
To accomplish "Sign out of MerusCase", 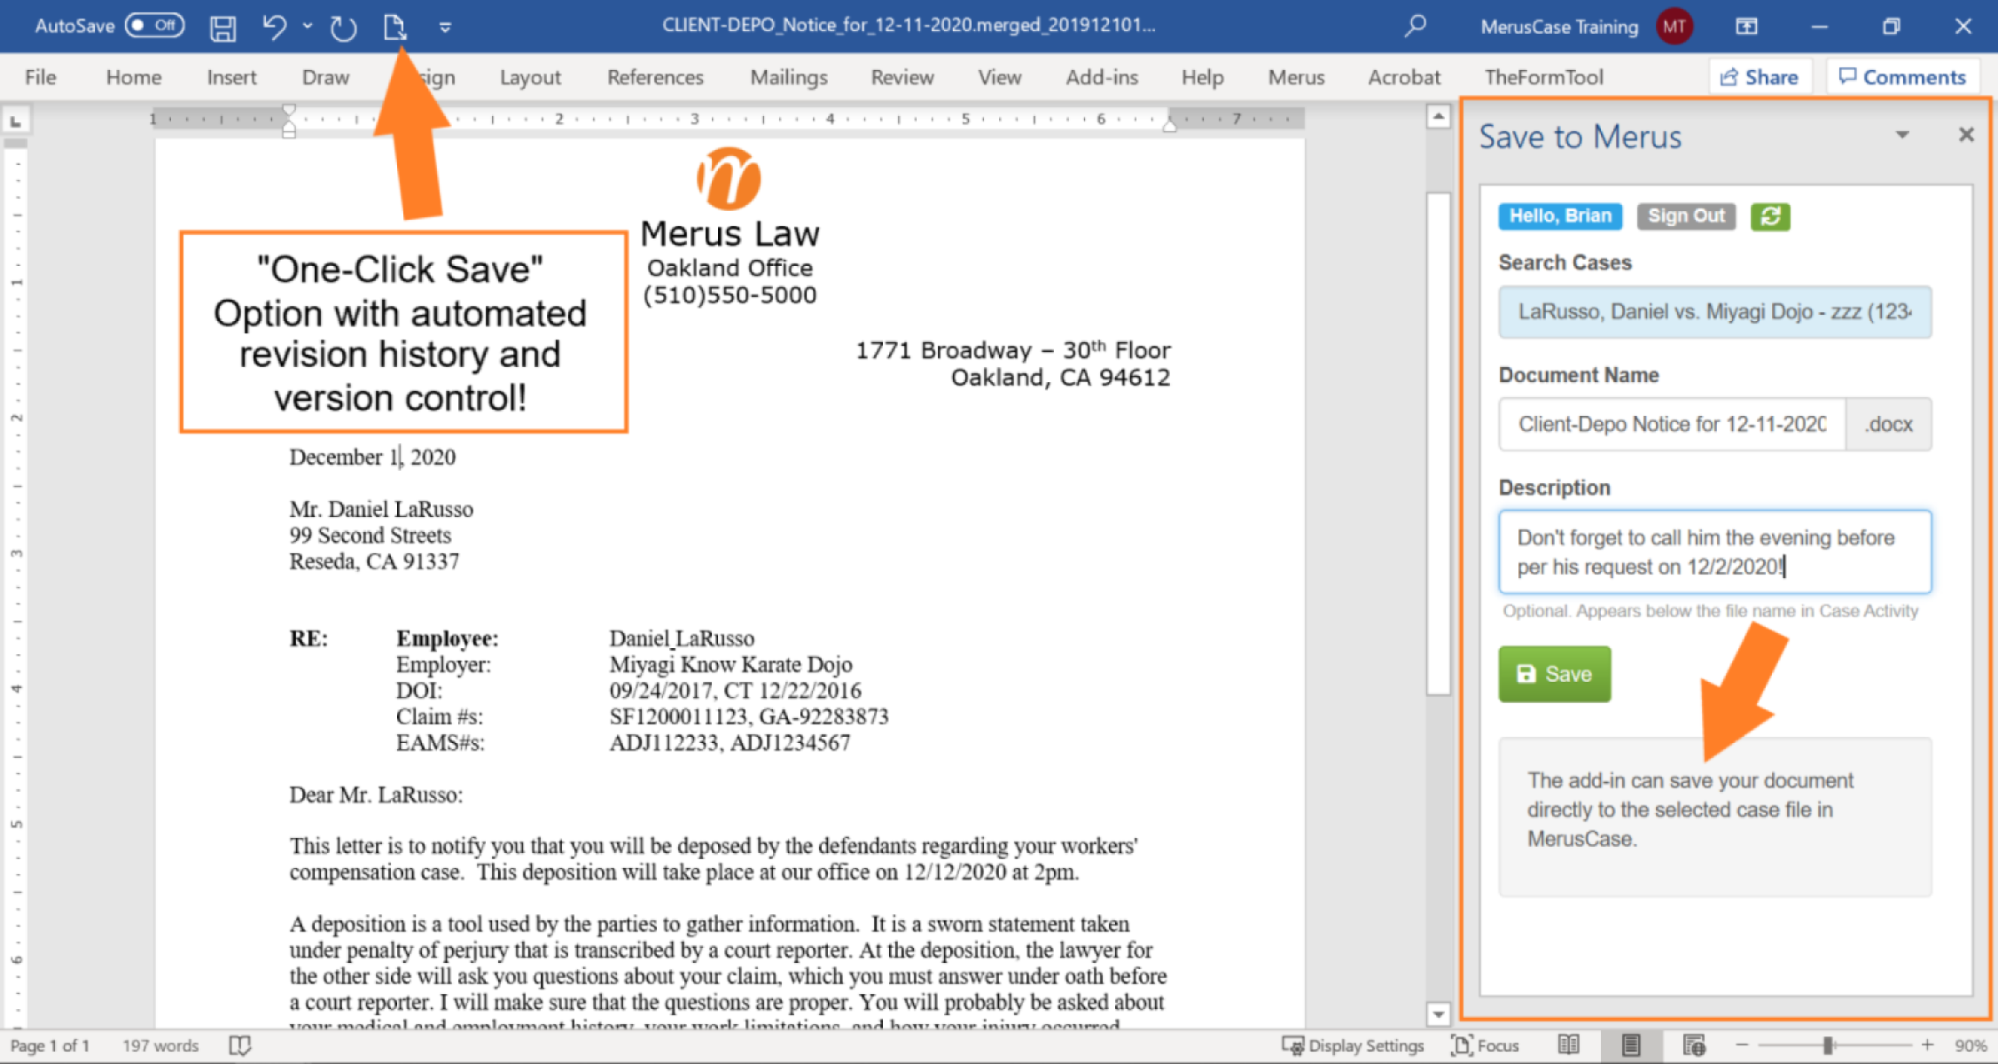I will click(1685, 216).
